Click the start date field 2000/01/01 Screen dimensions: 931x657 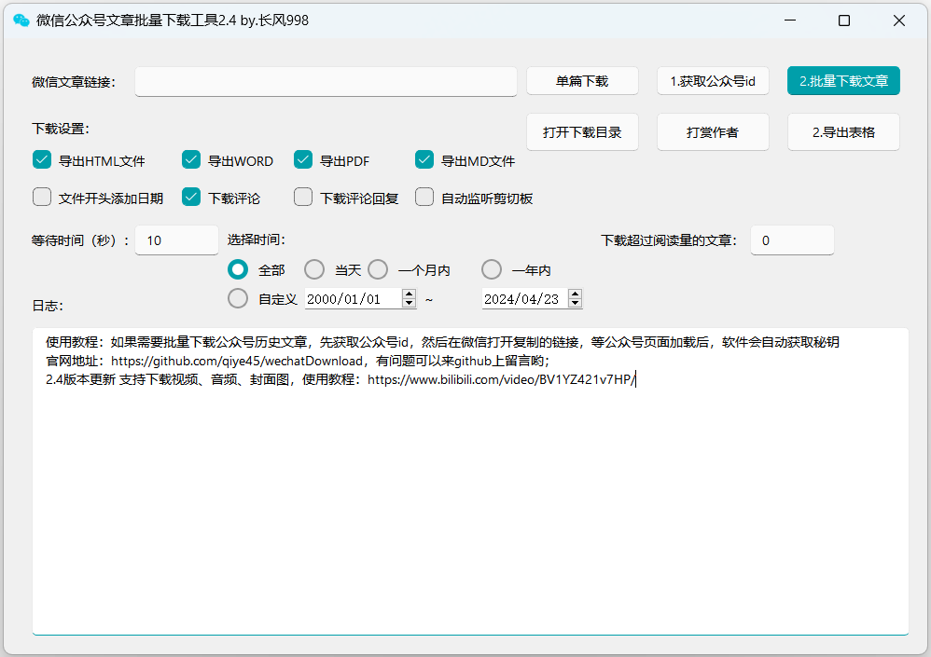coord(353,299)
